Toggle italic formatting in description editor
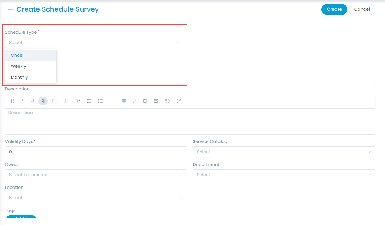 click(22, 101)
